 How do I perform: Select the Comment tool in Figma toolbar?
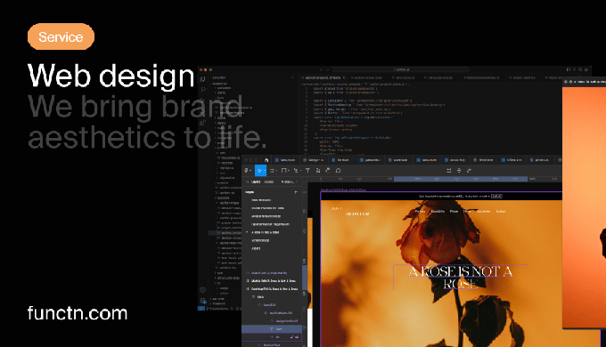[x=338, y=170]
